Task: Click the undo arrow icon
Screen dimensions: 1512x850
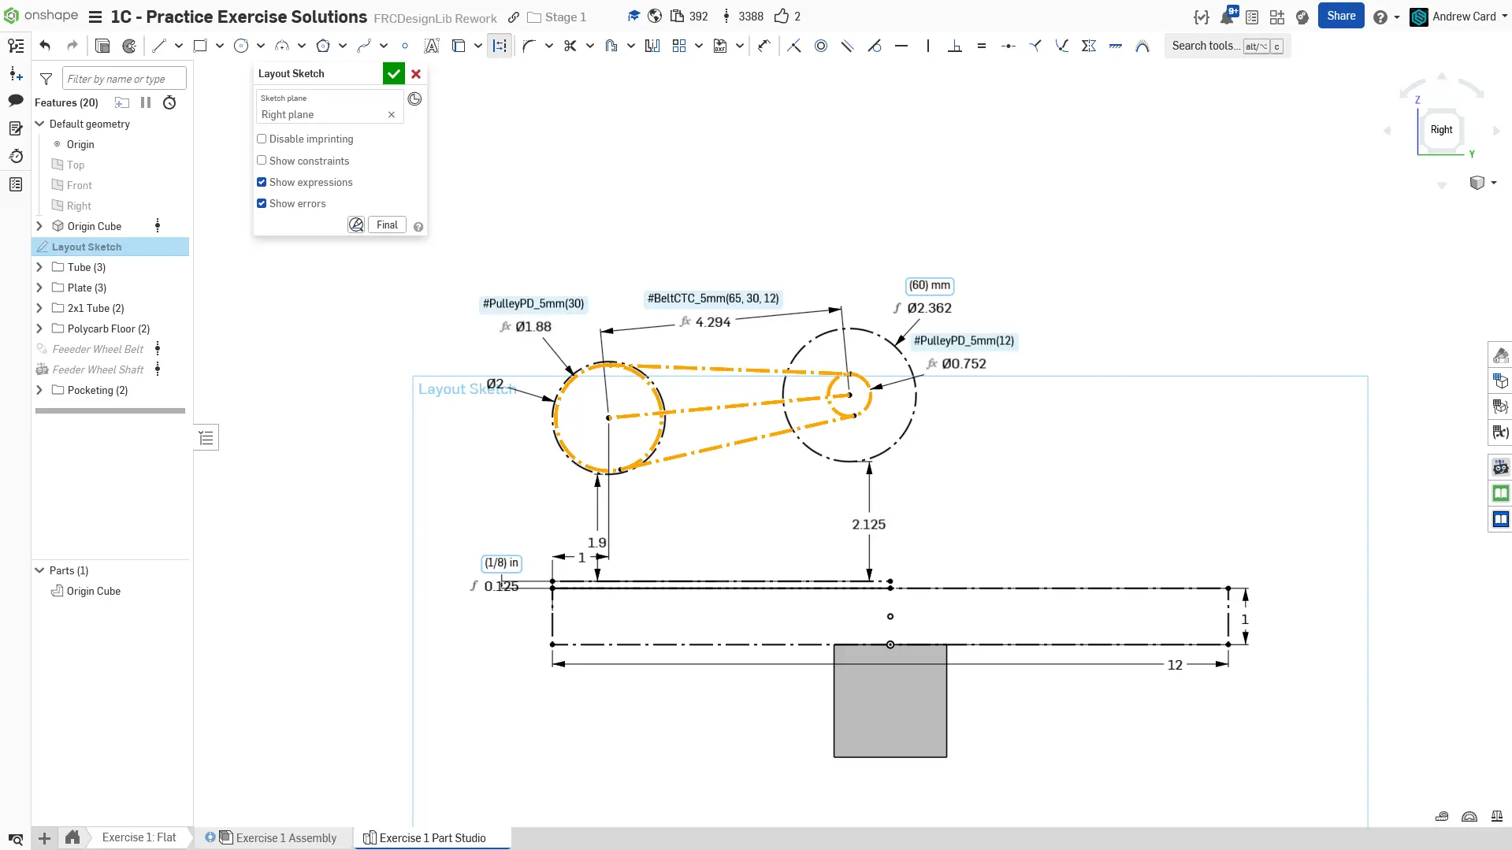Action: point(45,46)
